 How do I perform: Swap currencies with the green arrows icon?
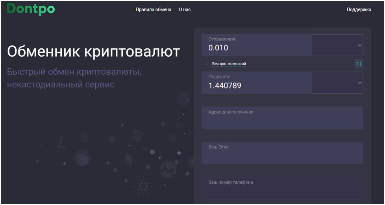coord(359,64)
